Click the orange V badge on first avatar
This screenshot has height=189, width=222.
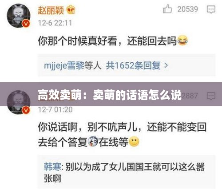click(26, 24)
